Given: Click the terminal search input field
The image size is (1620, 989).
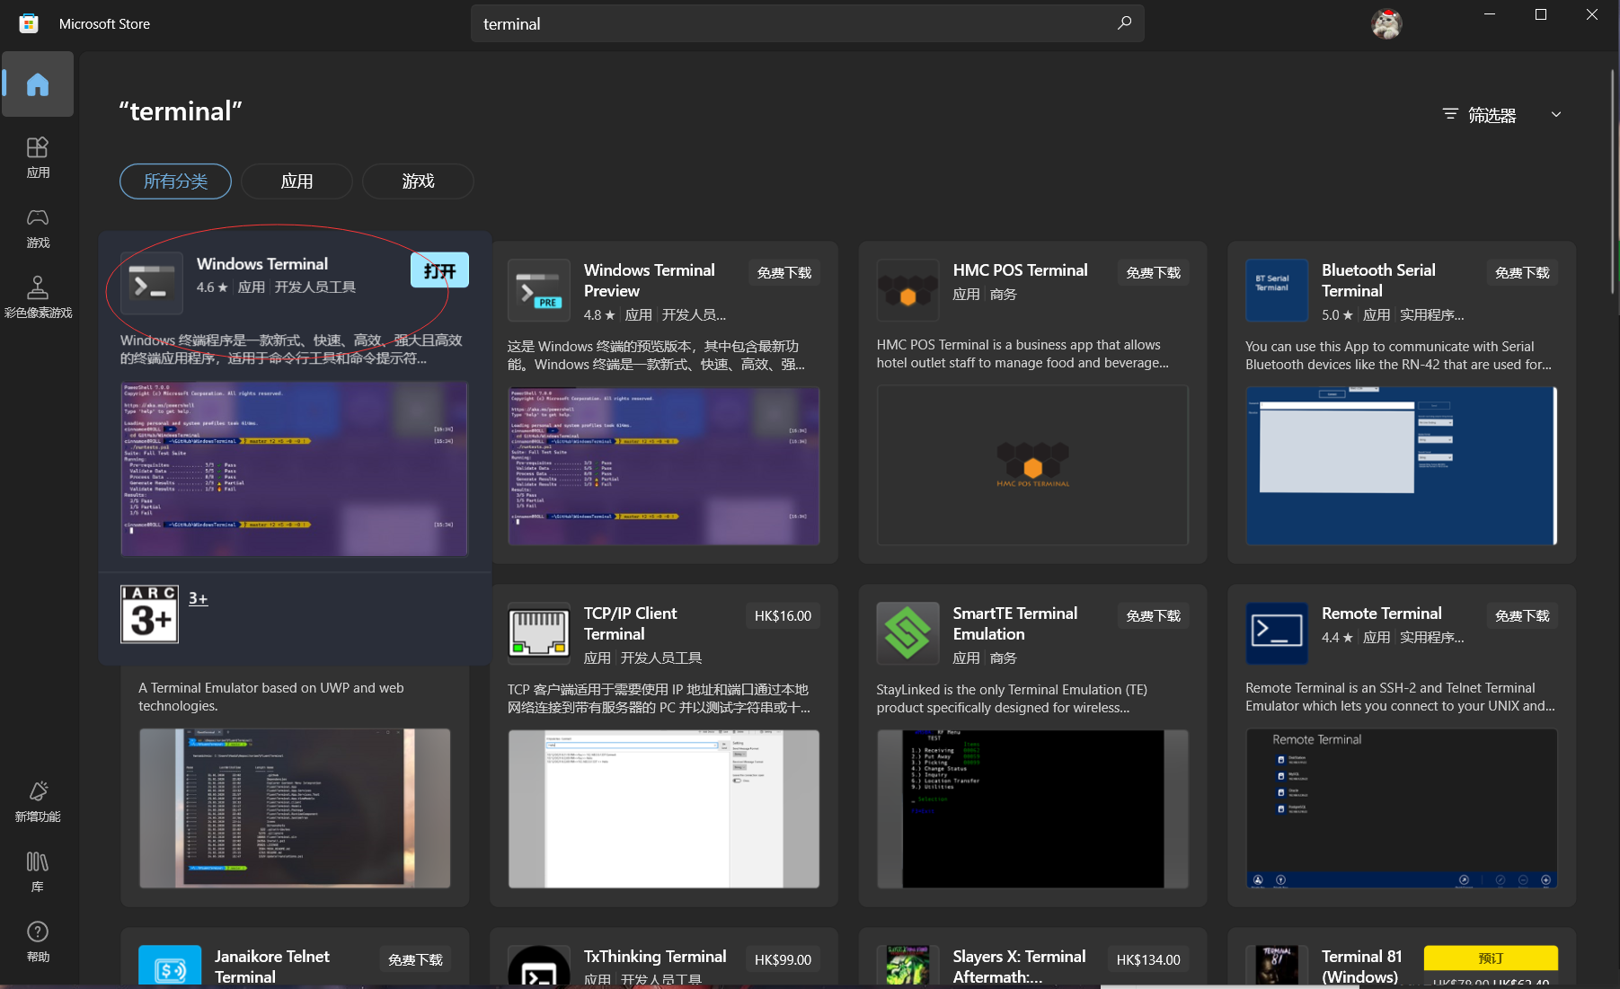Looking at the screenshot, I should (x=806, y=23).
